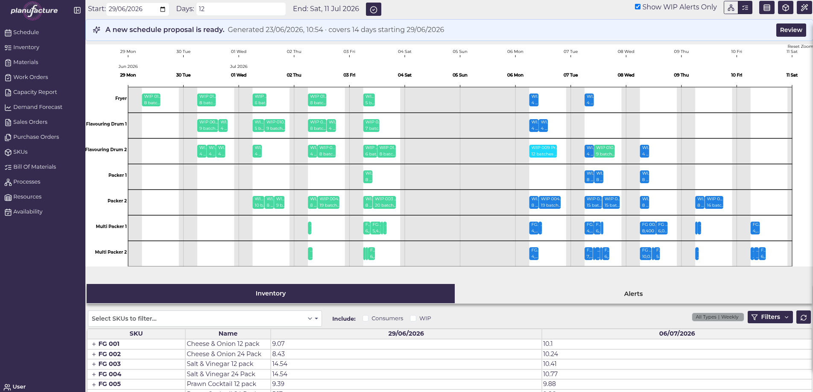Click the 06/07/2026 column header
Viewport: 813px width, 392px height.
(x=677, y=333)
